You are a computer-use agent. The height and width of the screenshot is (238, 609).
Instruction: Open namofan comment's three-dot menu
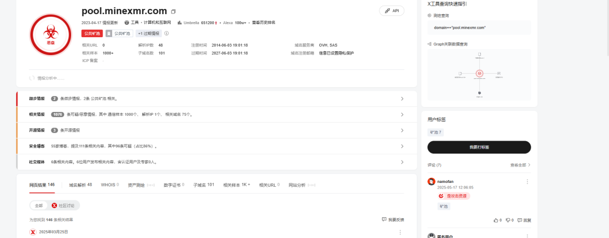tap(527, 181)
